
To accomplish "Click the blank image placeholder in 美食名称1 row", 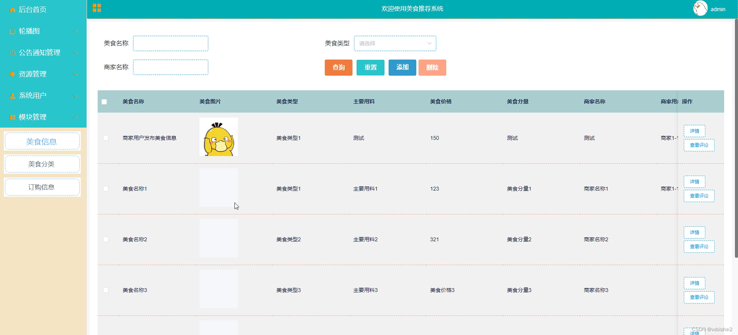I will [x=219, y=187].
